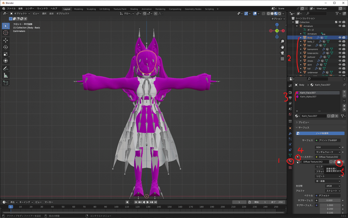This screenshot has width=348, height=218.
Task: Disable shoes object in renders
Action: 344,61
